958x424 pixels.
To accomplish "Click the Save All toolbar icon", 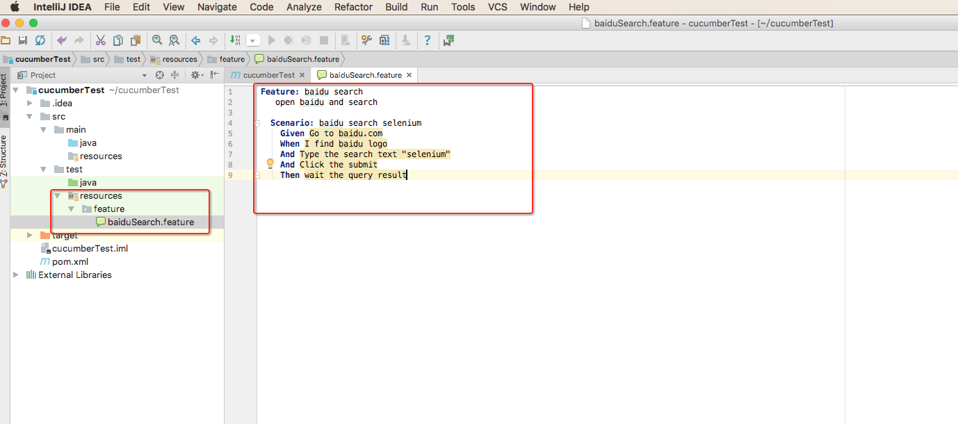I will point(23,40).
